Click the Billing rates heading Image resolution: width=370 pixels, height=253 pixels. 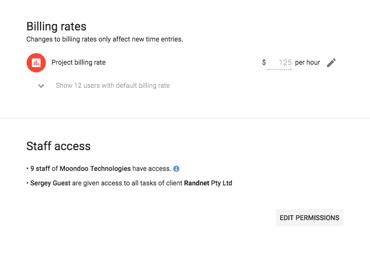click(57, 27)
